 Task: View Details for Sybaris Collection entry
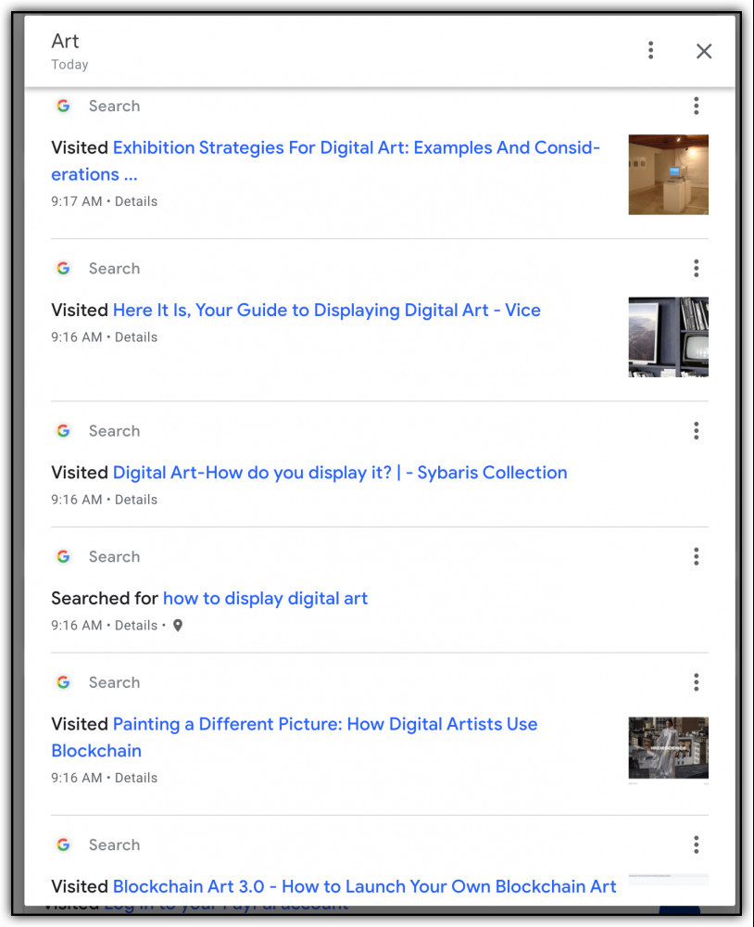click(136, 501)
